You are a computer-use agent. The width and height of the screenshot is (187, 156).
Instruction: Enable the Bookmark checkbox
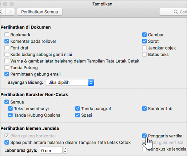click(x=7, y=35)
